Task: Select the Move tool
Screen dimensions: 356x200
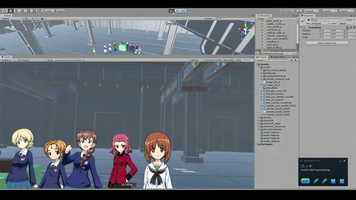Action: tap(10, 11)
